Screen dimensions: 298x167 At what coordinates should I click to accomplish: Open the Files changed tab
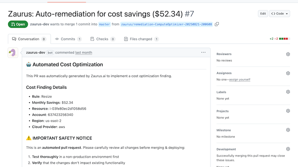pyautogui.click(x=141, y=39)
